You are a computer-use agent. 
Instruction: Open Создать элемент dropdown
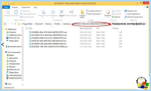(x=94, y=11)
